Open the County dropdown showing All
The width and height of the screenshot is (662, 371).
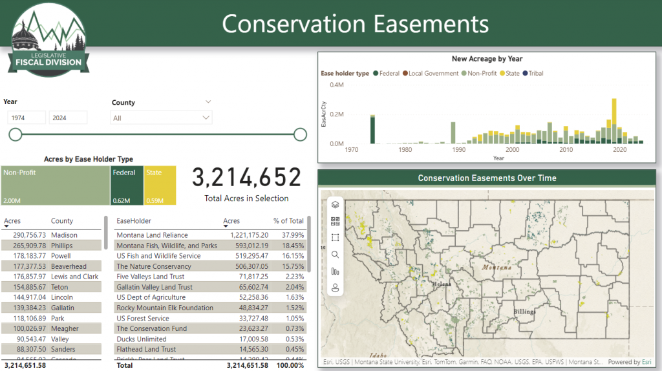tap(162, 118)
